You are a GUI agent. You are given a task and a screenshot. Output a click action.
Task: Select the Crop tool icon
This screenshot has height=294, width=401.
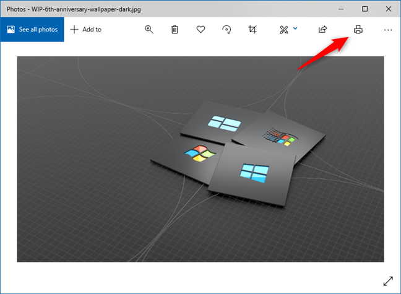pos(252,29)
